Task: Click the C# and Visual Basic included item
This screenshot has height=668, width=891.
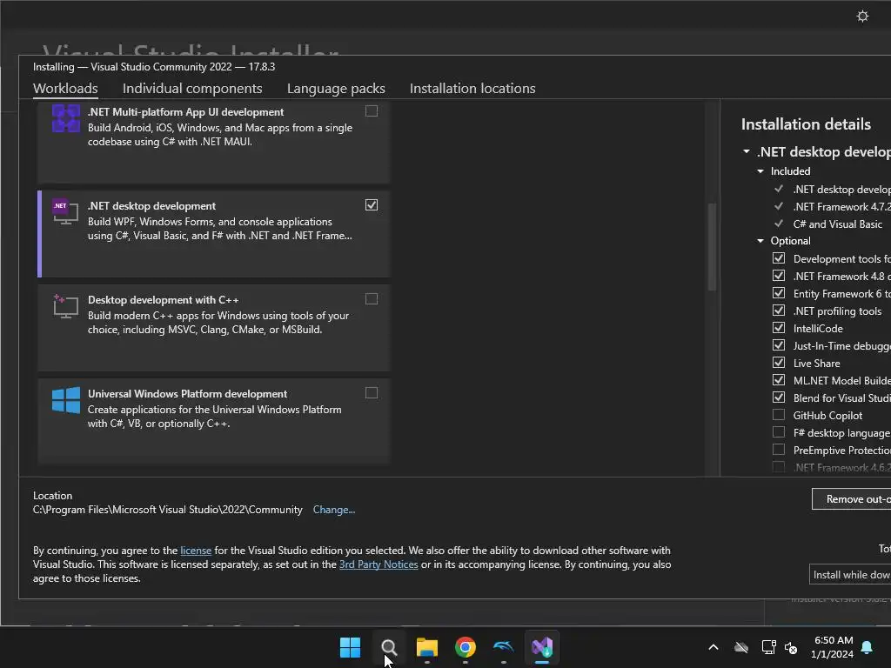Action: [838, 224]
